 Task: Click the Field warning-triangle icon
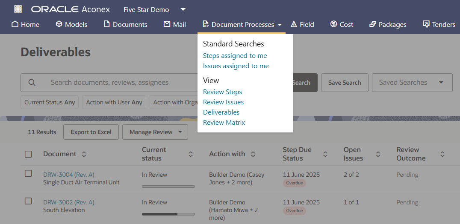(294, 24)
